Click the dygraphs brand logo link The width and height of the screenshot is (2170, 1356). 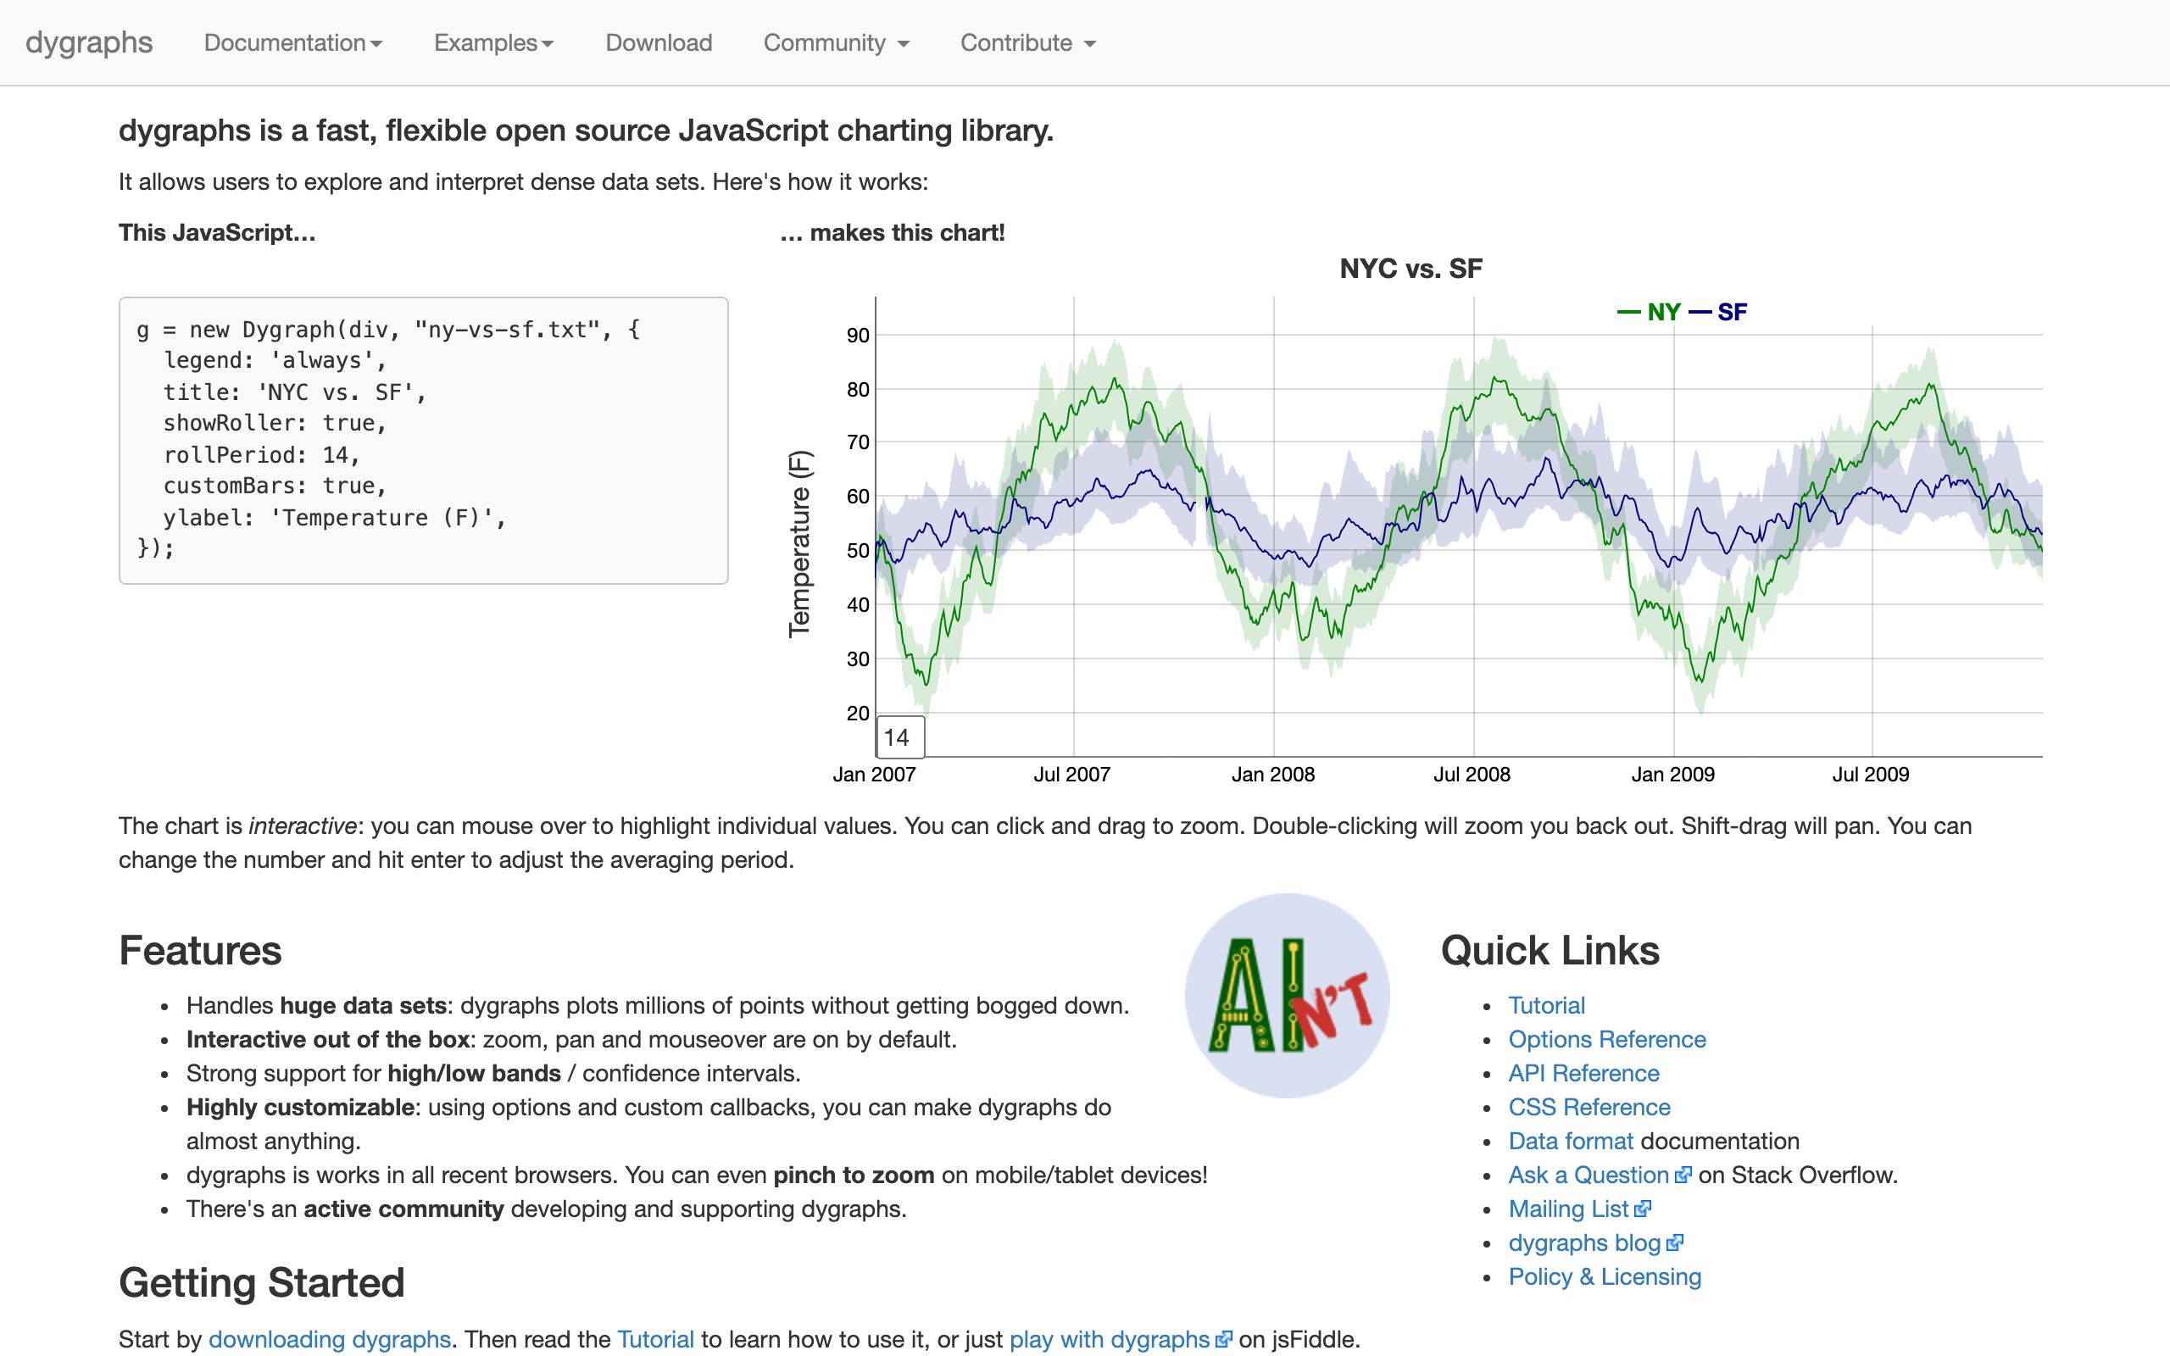[89, 42]
